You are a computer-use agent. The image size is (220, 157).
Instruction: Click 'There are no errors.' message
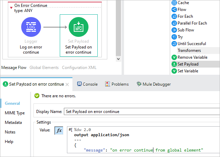point(59,96)
